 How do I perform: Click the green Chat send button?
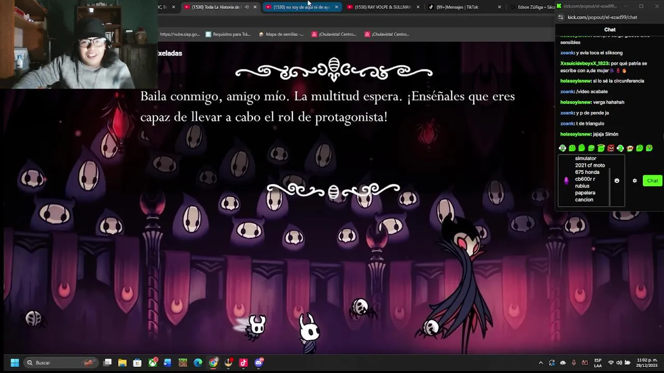point(652,181)
